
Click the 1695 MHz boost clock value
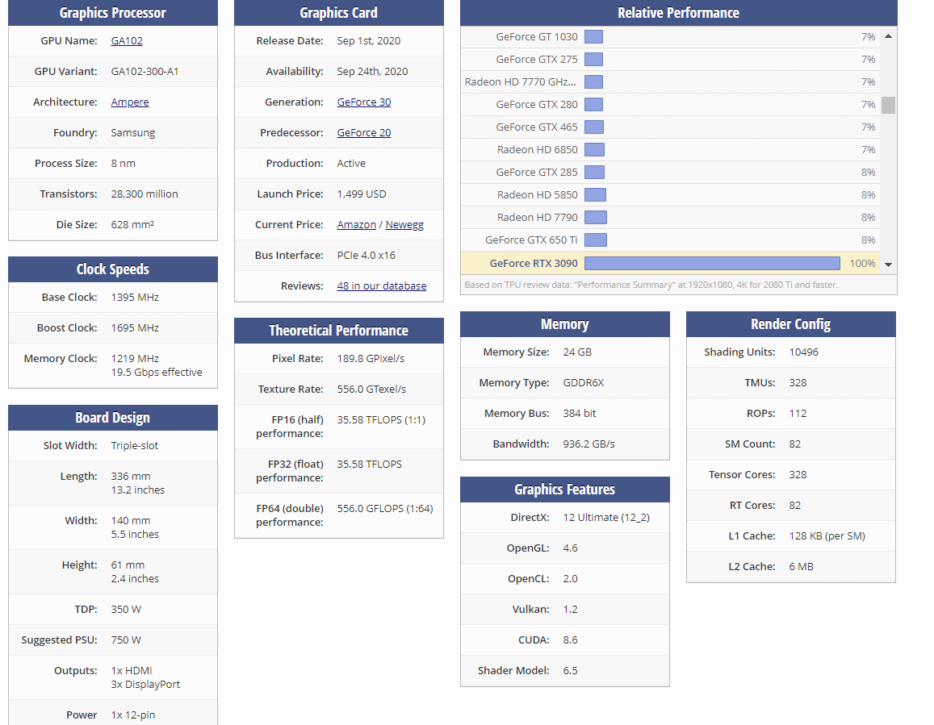[135, 328]
